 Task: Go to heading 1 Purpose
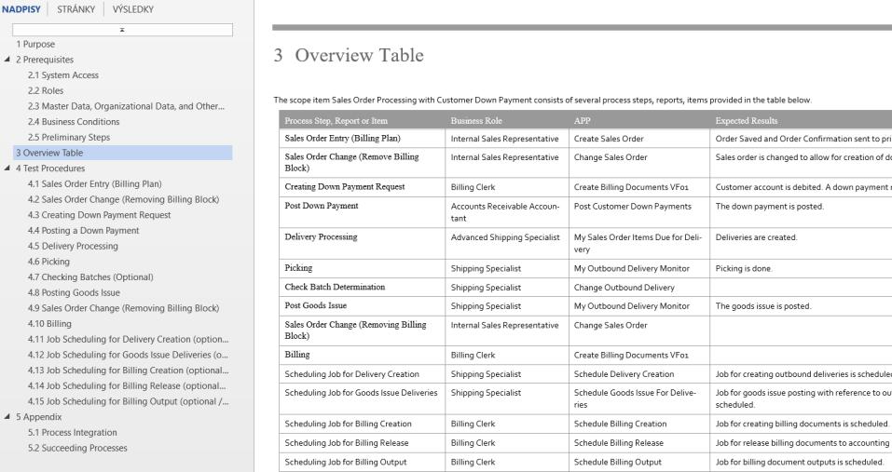click(x=35, y=44)
